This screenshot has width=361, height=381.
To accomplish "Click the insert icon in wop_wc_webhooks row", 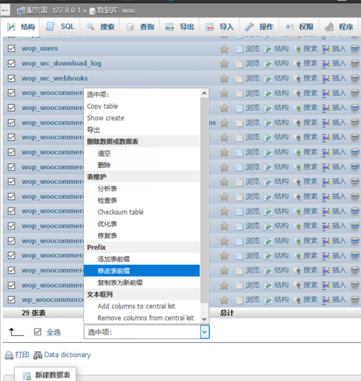I will click(x=326, y=78).
